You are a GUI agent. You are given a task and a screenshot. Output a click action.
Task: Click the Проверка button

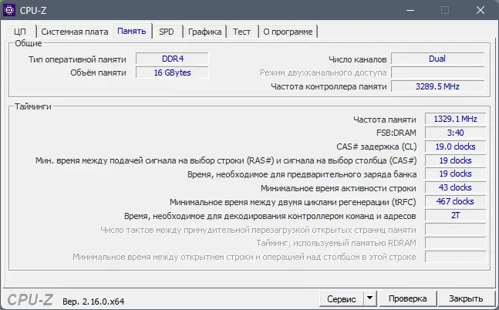pos(407,299)
